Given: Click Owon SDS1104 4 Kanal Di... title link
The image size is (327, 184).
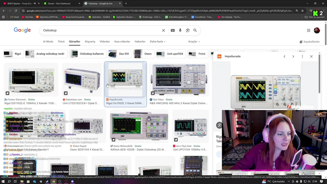Looking at the screenshot, I should coord(87,150).
